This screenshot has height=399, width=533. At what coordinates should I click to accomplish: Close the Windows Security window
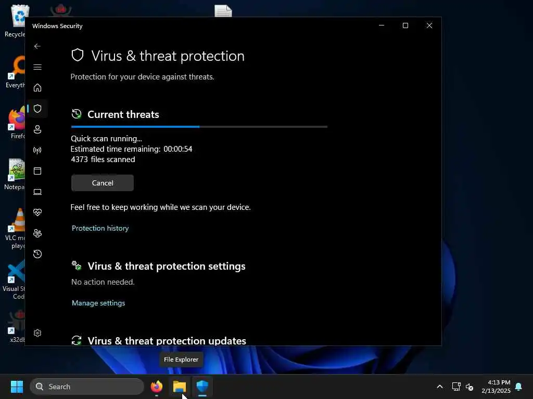[429, 25]
